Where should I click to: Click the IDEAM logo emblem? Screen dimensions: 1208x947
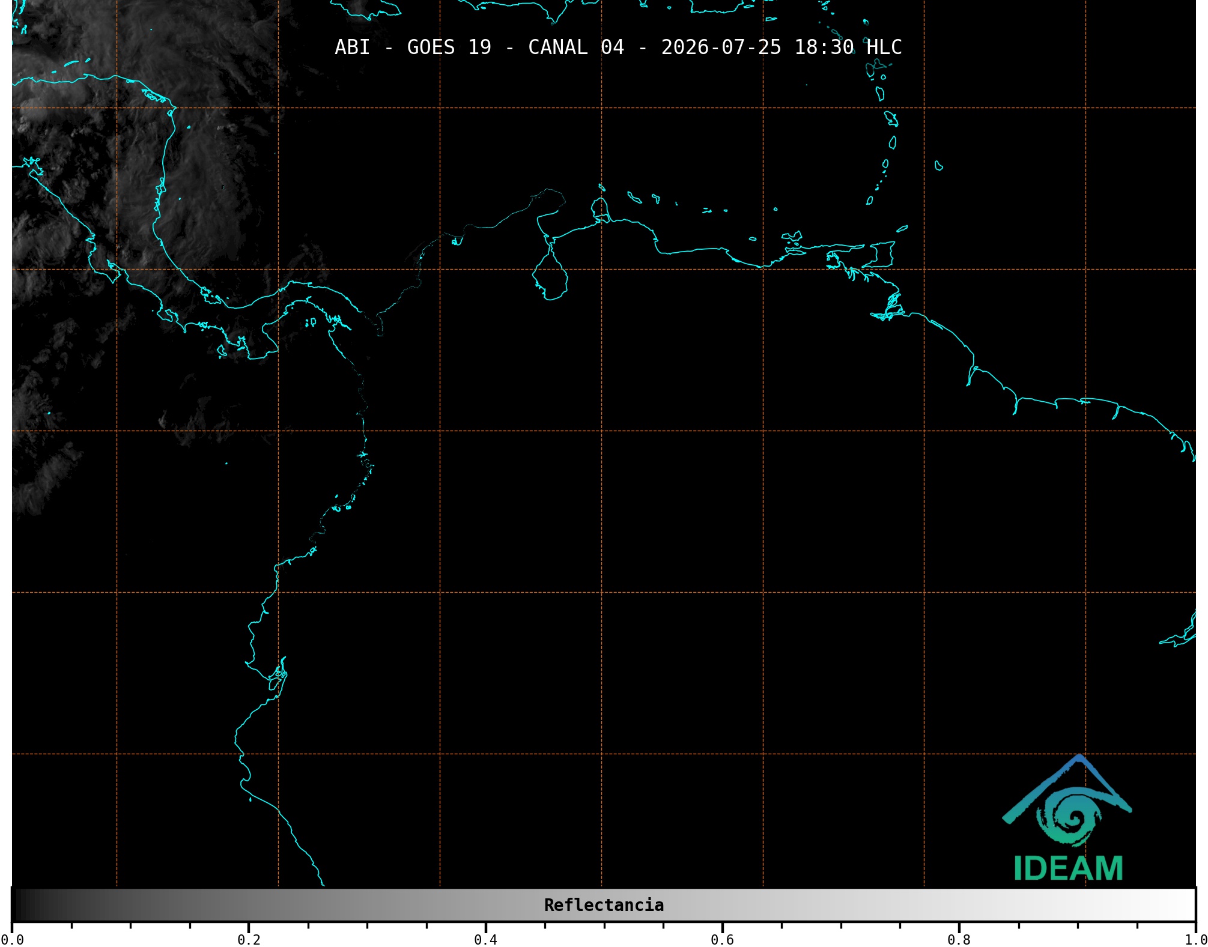coord(1067,800)
